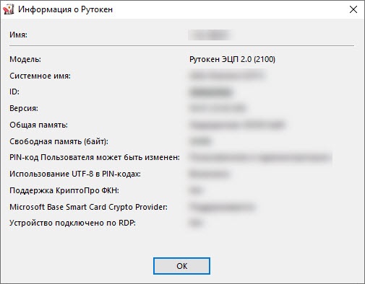Select the 'Имя:' label
365x284 pixels.
click(18, 35)
